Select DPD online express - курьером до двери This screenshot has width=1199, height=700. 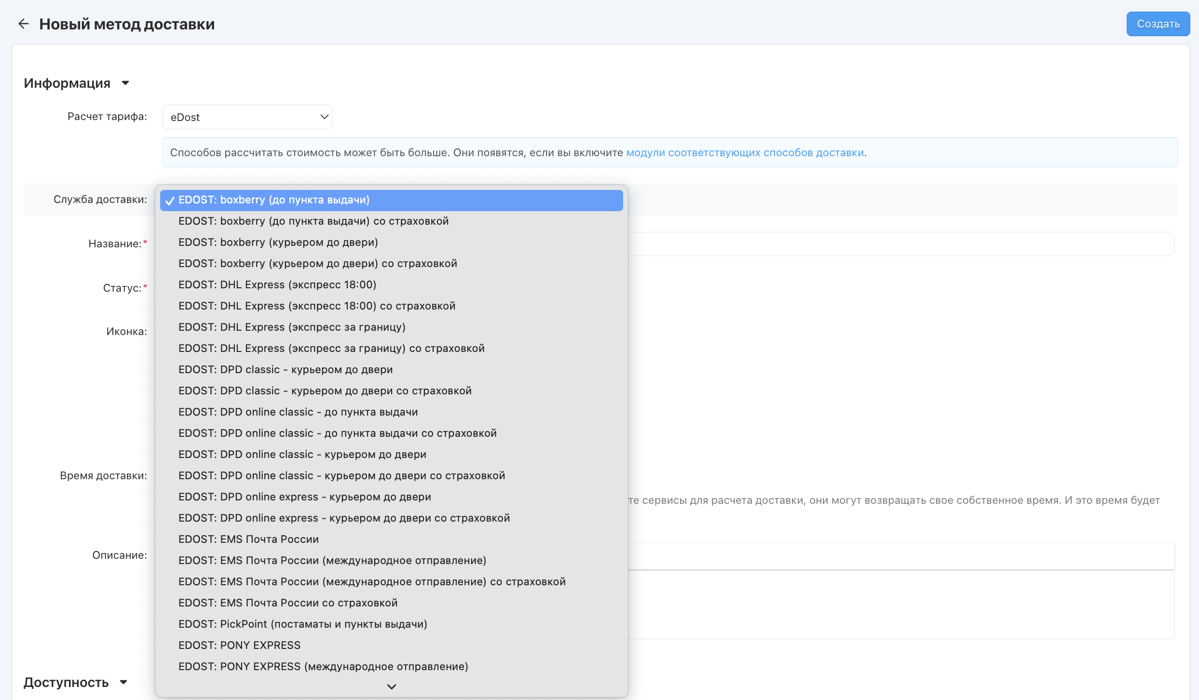coord(304,497)
